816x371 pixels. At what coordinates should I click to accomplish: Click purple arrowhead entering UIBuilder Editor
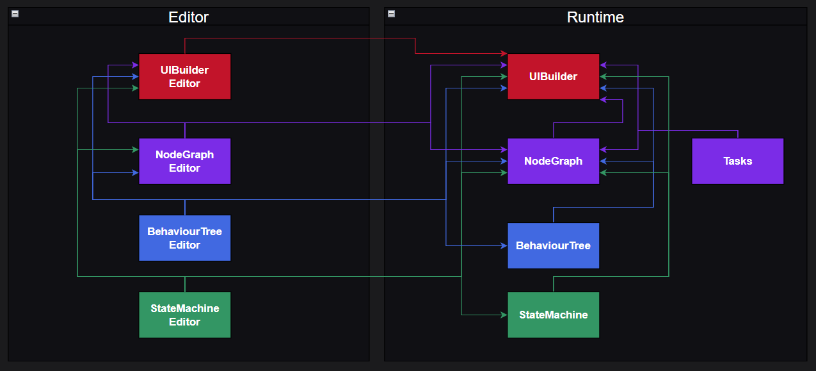click(x=135, y=65)
